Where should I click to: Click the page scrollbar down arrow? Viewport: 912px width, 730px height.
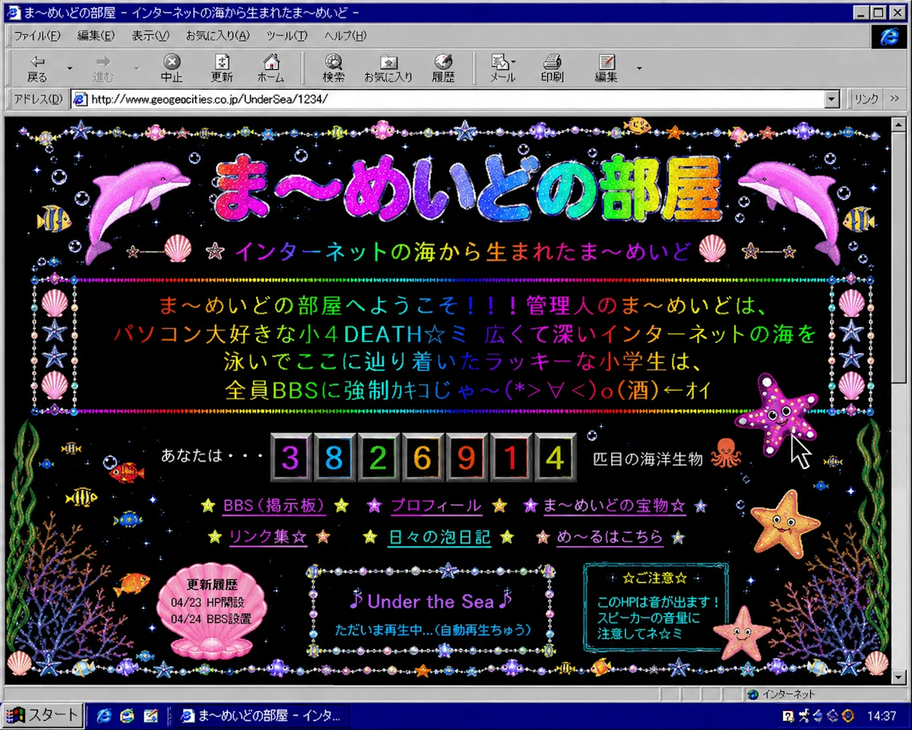click(898, 678)
